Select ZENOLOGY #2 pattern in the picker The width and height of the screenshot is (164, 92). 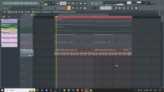(9, 26)
